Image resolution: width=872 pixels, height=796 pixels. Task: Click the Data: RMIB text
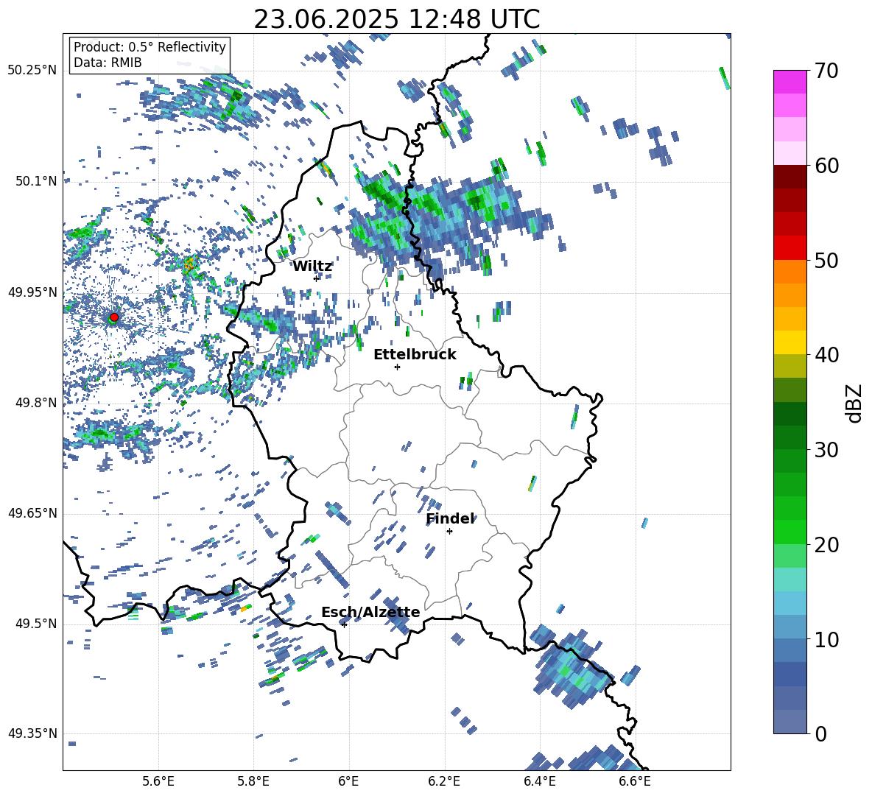108,63
